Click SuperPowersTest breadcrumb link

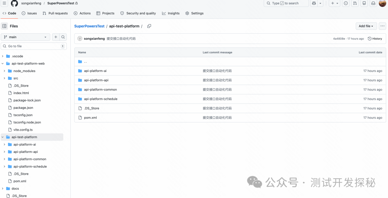pyautogui.click(x=89, y=26)
